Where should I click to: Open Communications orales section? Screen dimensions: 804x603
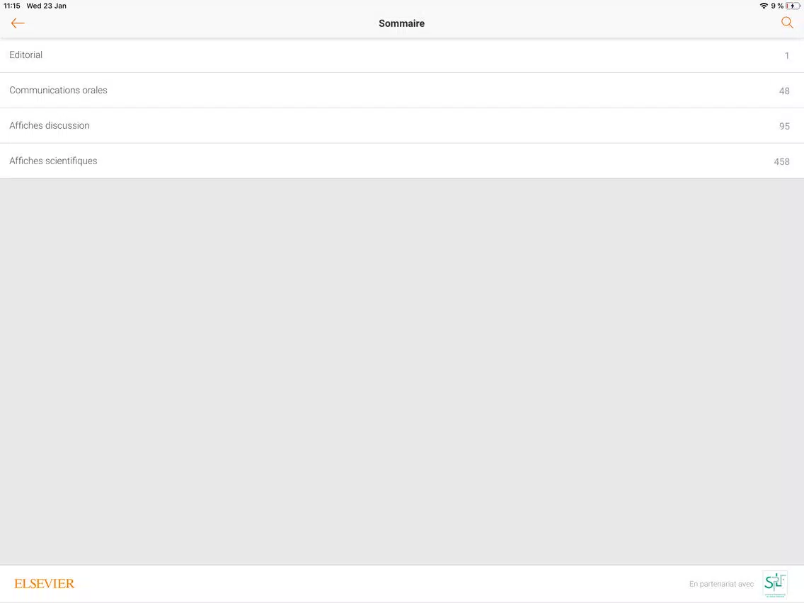pyautogui.click(x=402, y=91)
